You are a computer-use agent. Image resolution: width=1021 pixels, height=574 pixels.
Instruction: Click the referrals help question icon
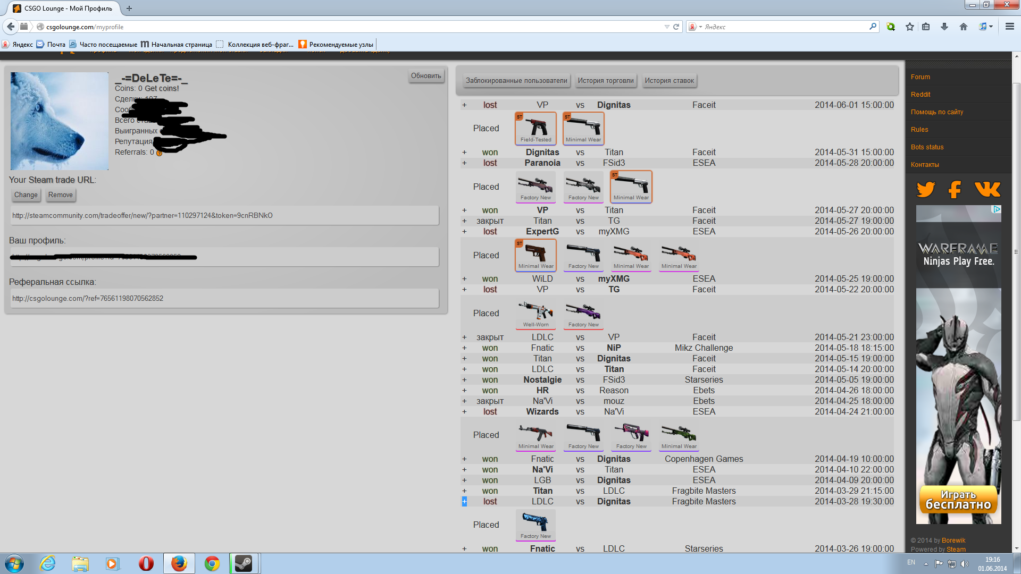(x=159, y=153)
